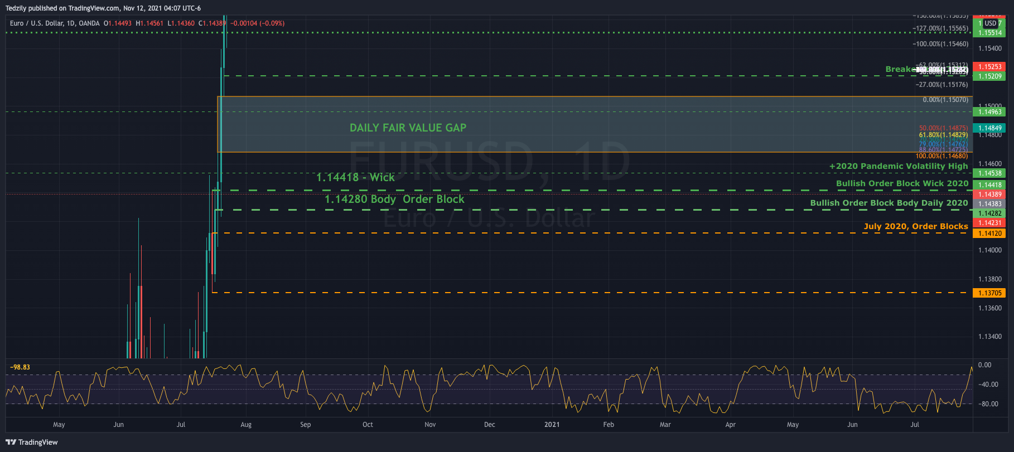Click the 1.13600 price axis tick

(990, 308)
